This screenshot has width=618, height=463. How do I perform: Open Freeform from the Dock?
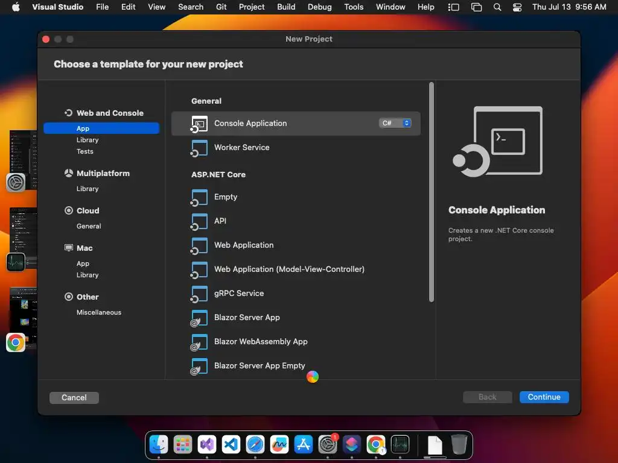[279, 444]
